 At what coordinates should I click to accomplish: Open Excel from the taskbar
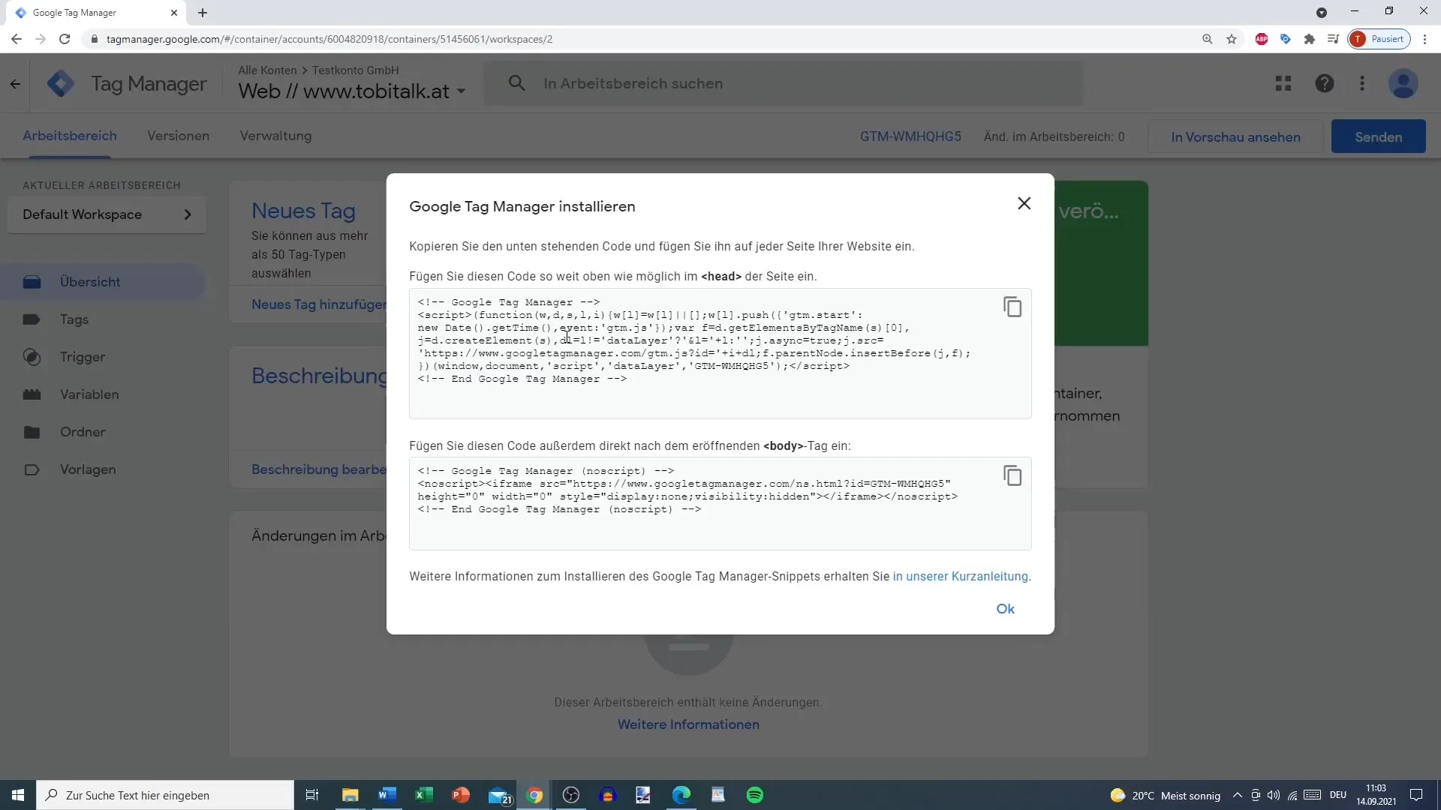[423, 795]
